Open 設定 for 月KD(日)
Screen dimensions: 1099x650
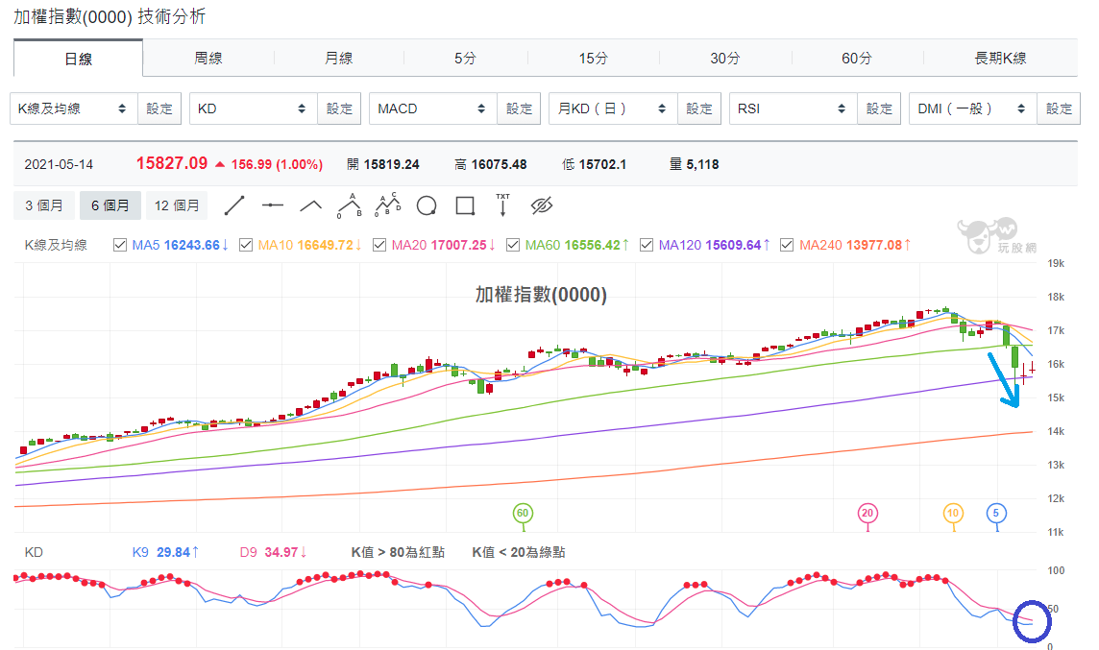point(698,108)
